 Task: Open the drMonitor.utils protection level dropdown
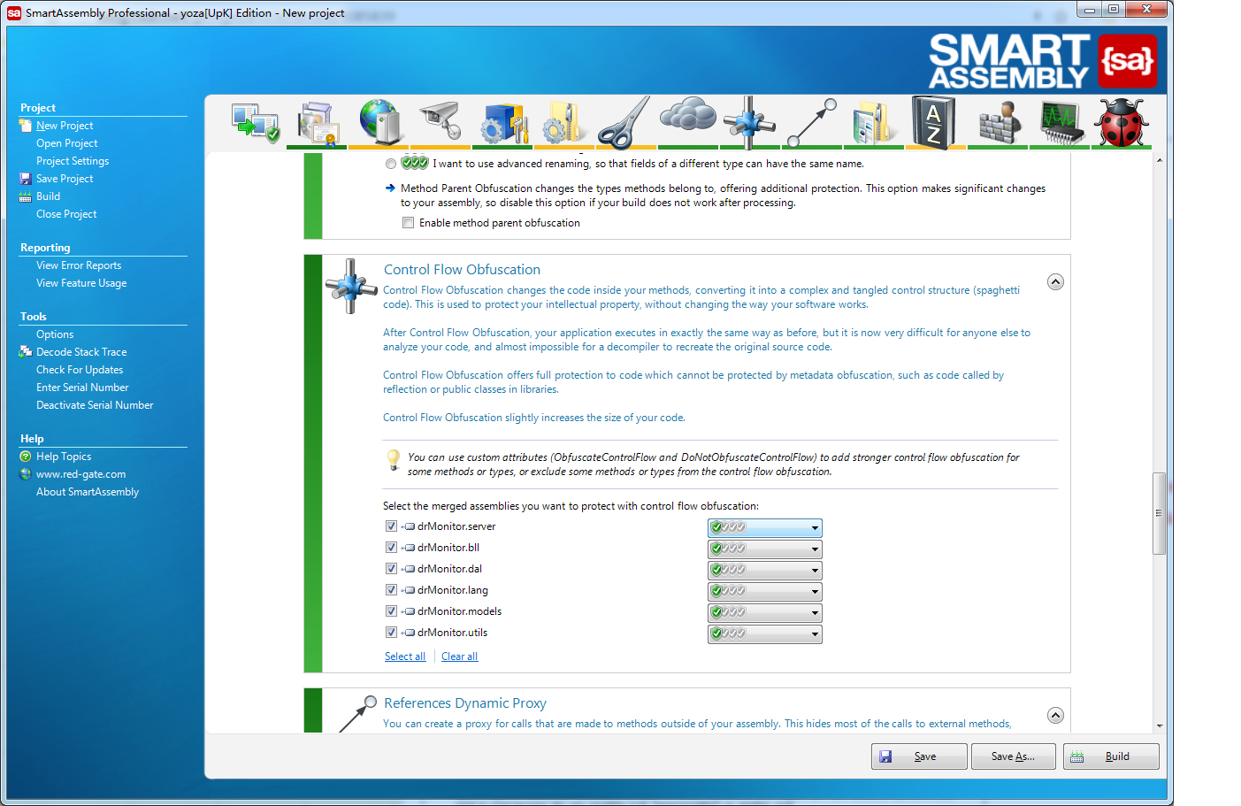point(765,634)
